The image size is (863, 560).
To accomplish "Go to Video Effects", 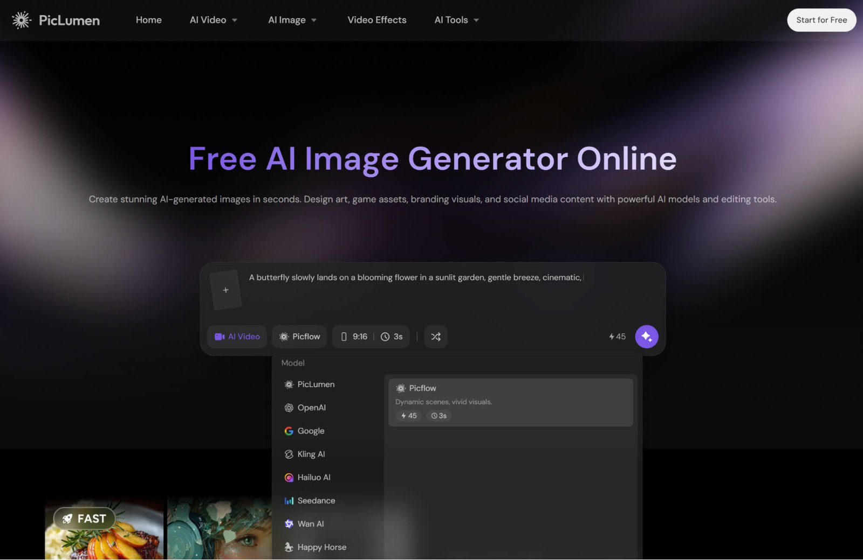I will (x=377, y=20).
